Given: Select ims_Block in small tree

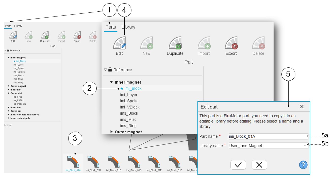Looking at the screenshot, I should 19,75.
